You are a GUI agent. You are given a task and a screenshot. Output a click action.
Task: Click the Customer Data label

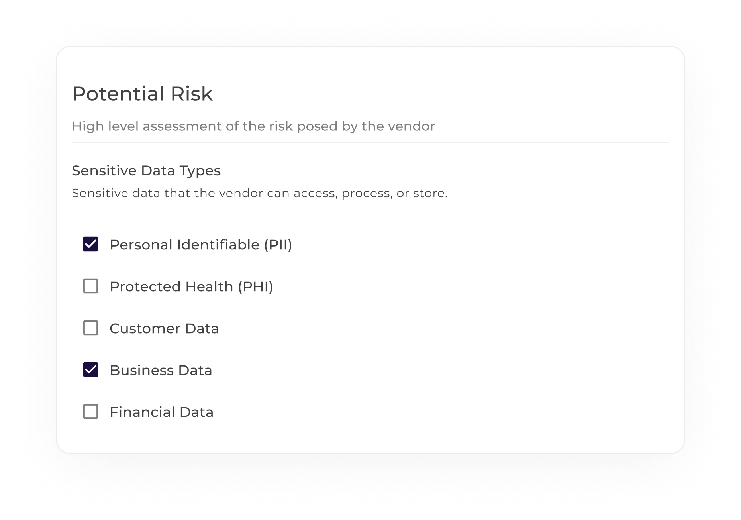[165, 328]
